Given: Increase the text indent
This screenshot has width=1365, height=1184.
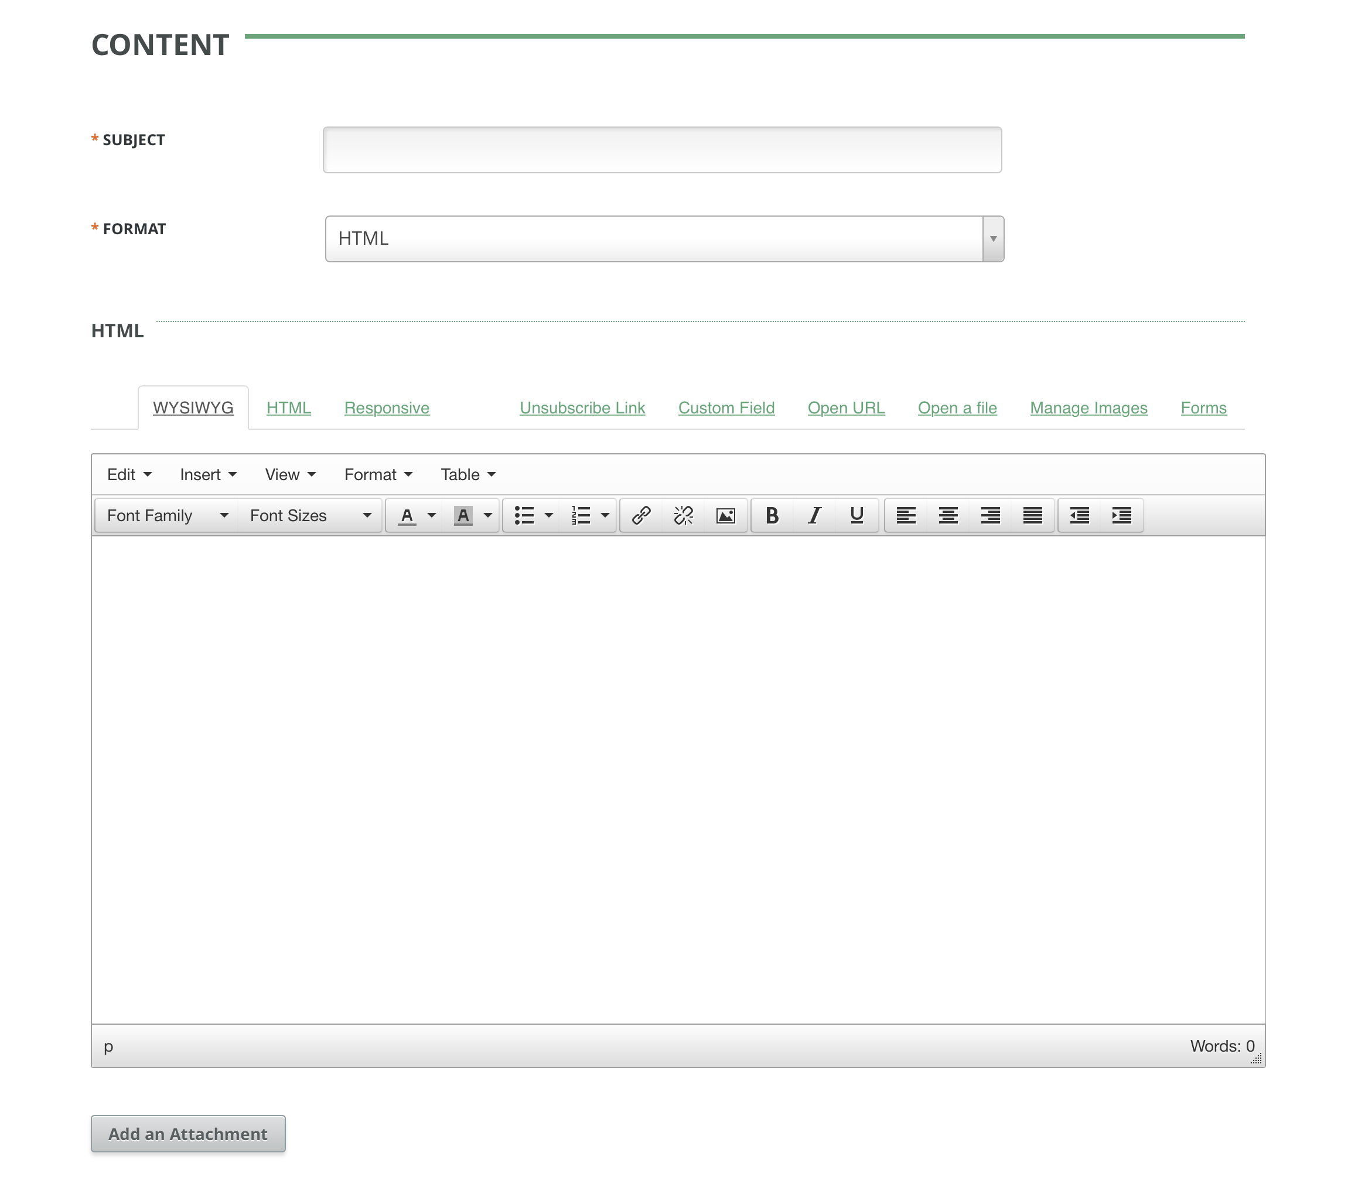Looking at the screenshot, I should (1122, 515).
